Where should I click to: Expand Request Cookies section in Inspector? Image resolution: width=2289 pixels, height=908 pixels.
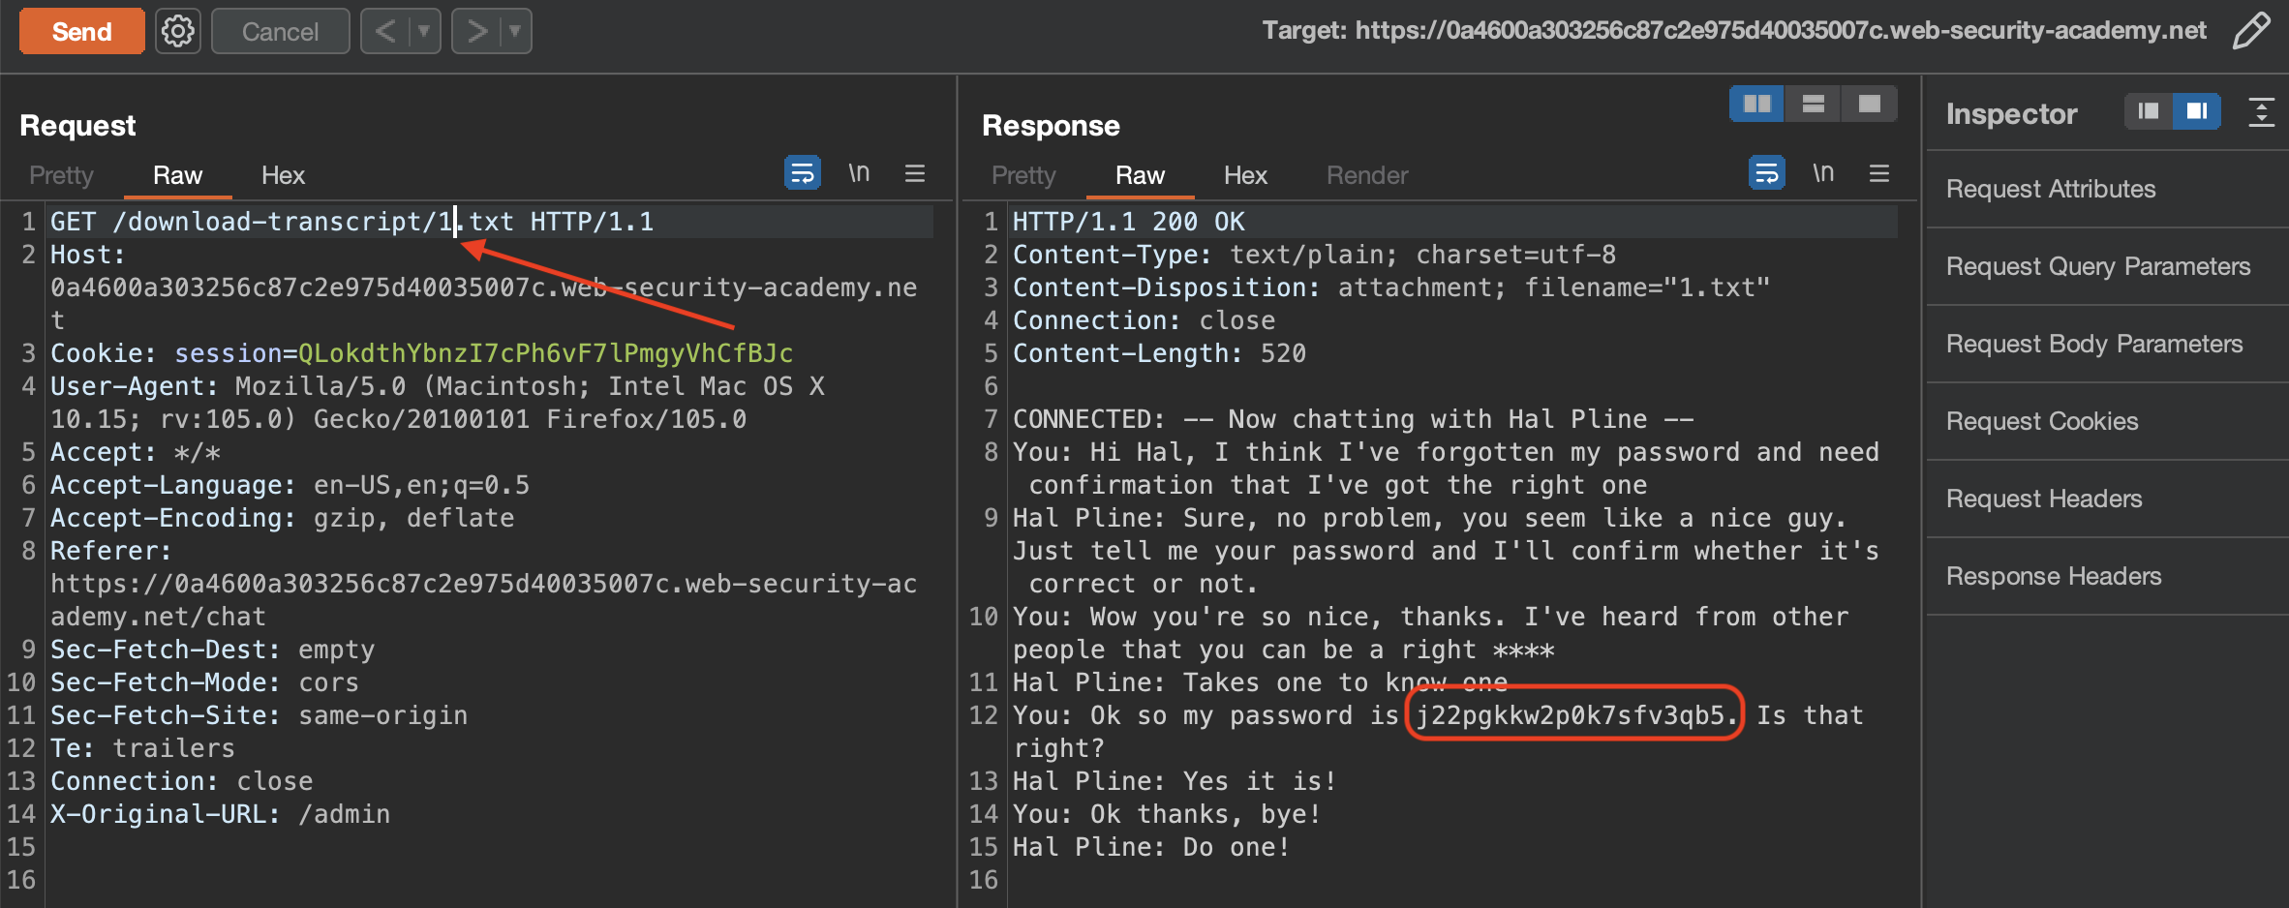coord(2041,421)
